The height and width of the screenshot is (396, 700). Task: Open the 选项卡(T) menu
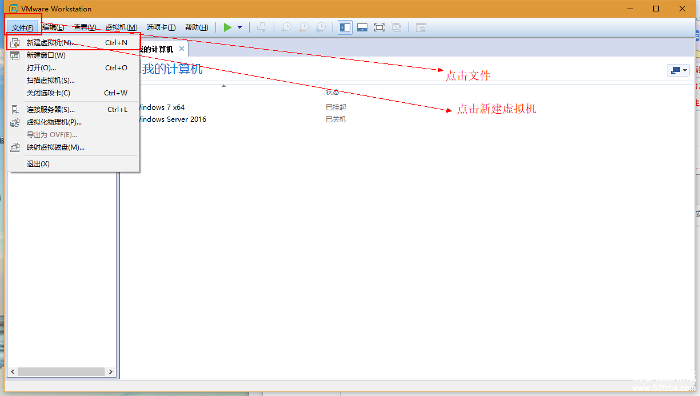(161, 27)
